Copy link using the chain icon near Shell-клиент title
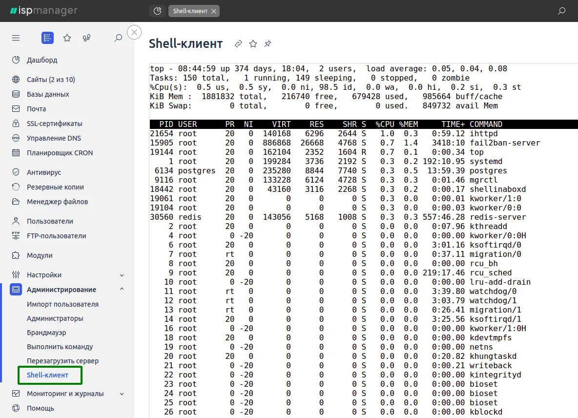The height and width of the screenshot is (418, 578). click(x=238, y=43)
